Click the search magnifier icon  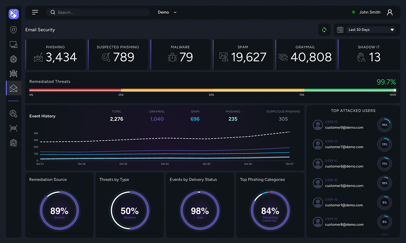(x=53, y=12)
